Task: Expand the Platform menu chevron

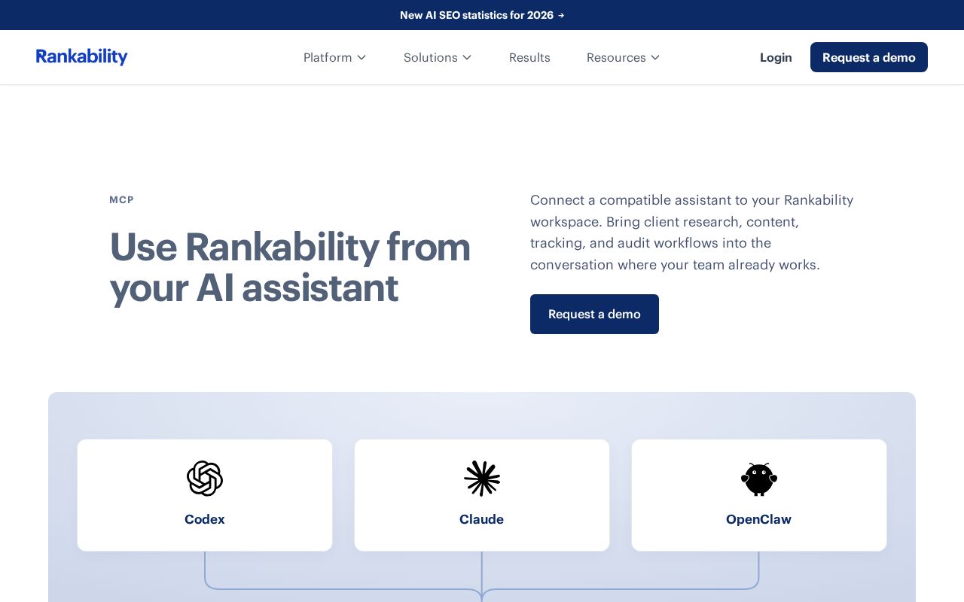Action: click(361, 57)
